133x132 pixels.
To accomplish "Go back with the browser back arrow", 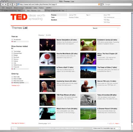I will click(x=3, y=4).
